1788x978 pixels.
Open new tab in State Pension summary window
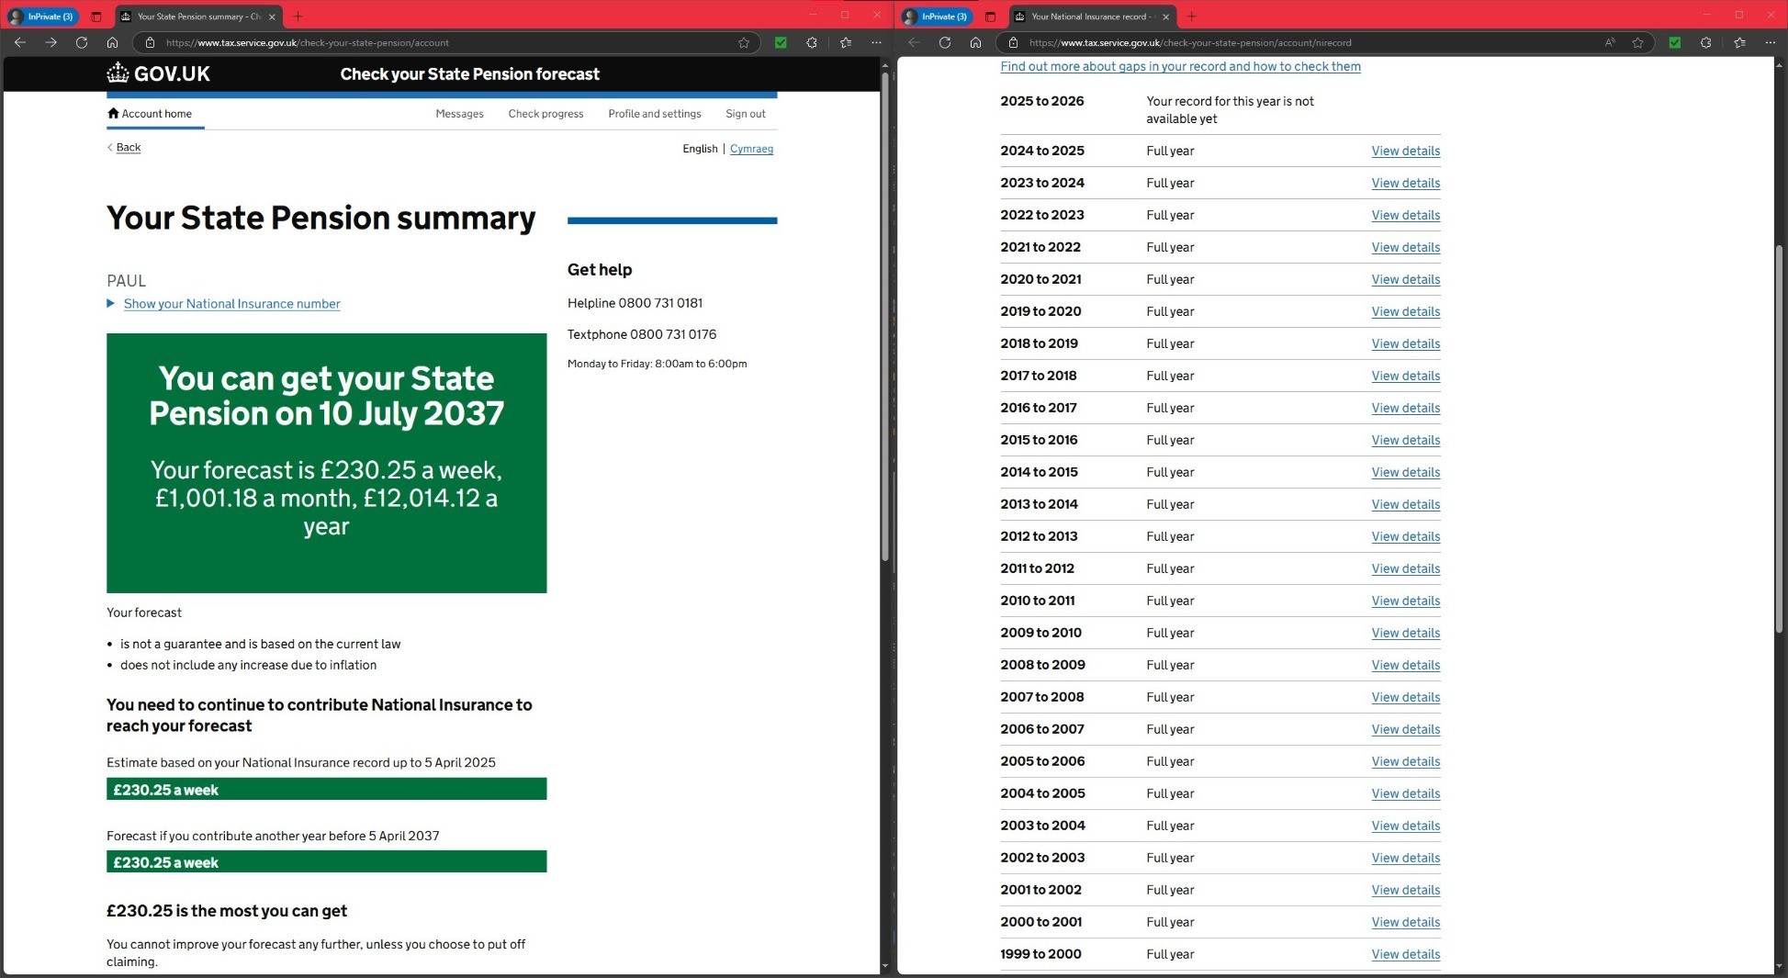[x=298, y=17]
